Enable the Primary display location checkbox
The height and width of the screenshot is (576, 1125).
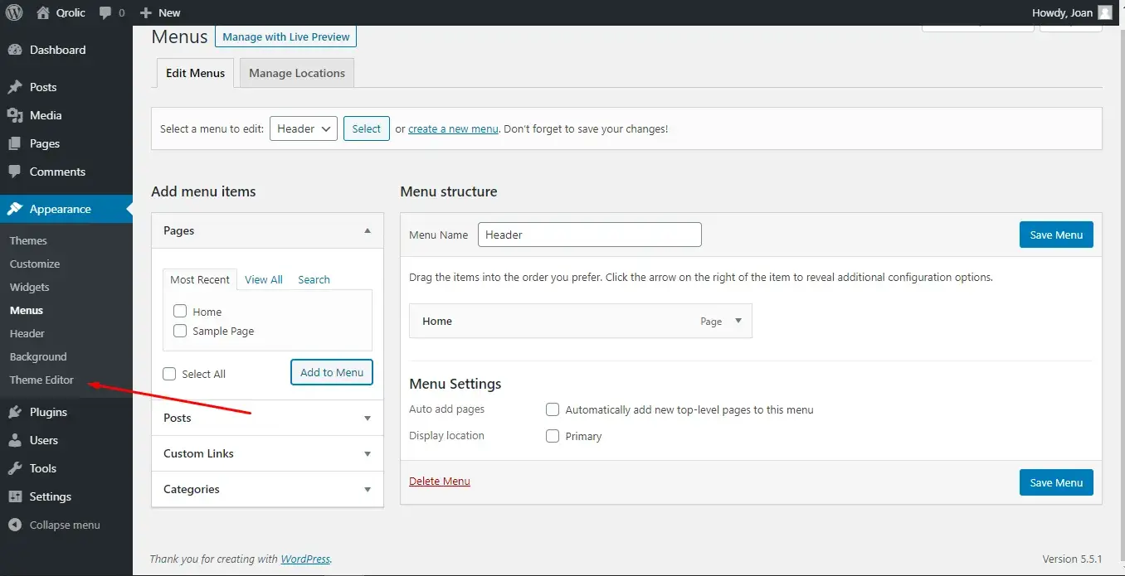pos(553,436)
